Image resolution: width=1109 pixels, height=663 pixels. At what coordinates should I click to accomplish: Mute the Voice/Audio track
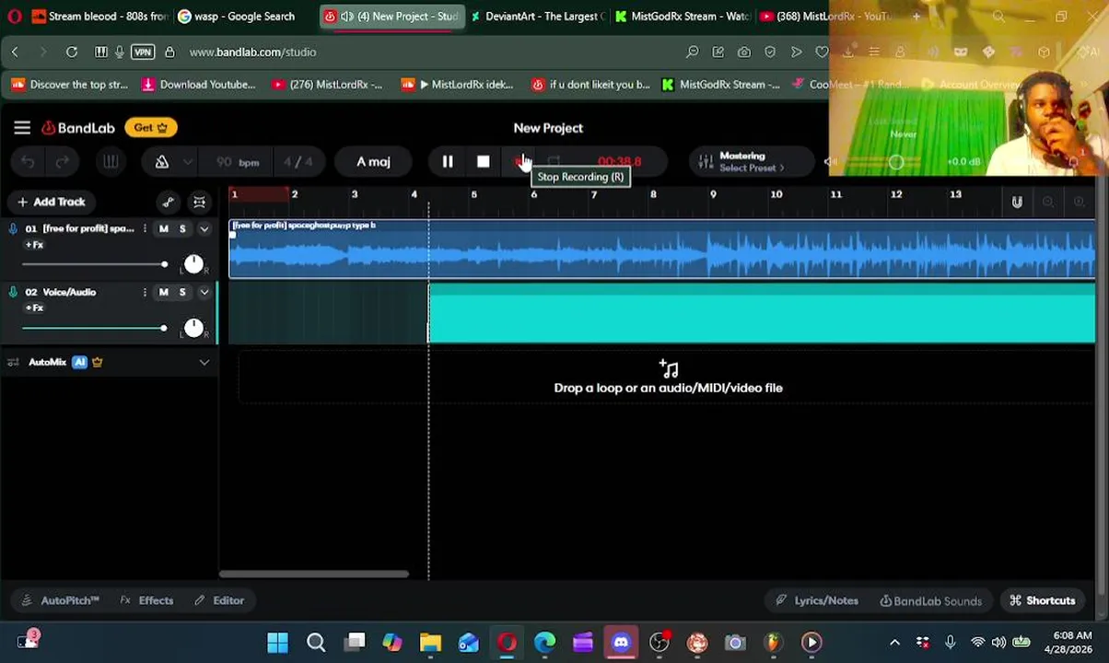(x=164, y=292)
